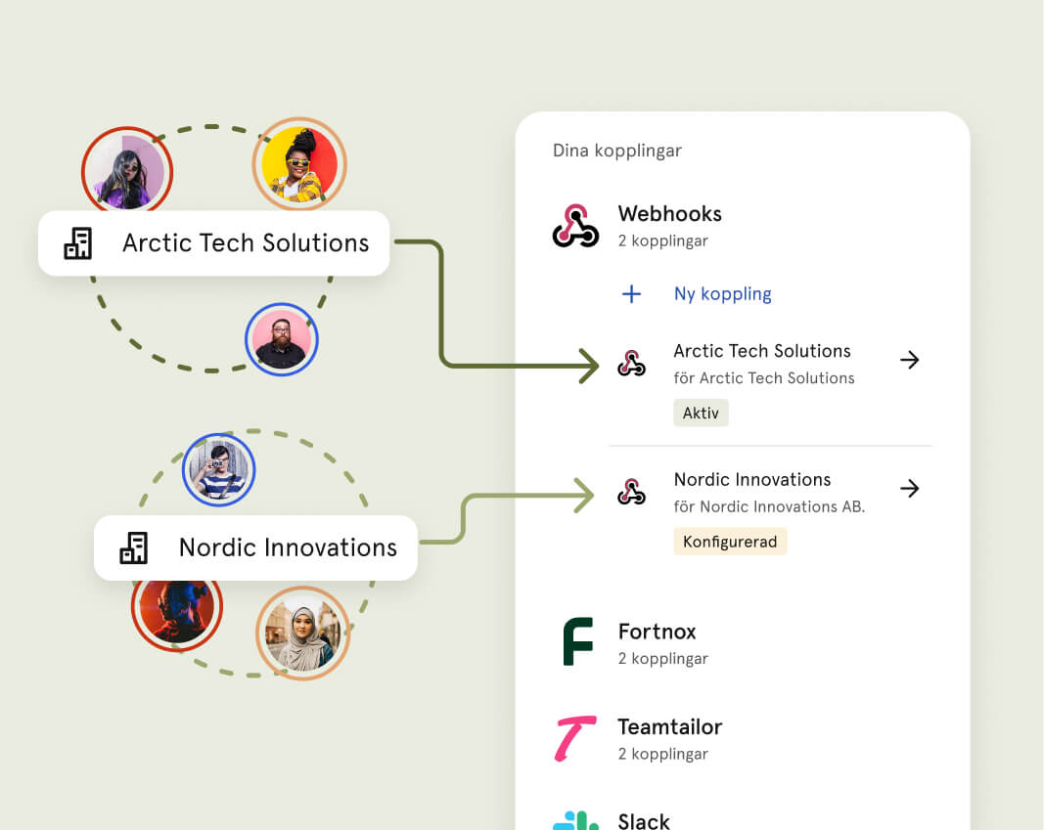
Task: Click avatar of woman wearing hijab
Action: tap(303, 633)
